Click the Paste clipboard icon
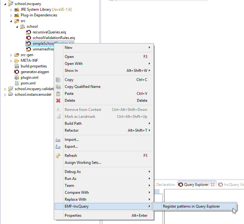 (x=58, y=94)
